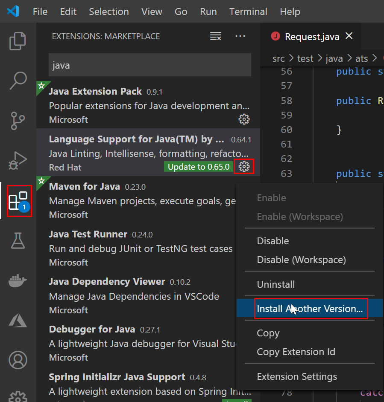Click the src breadcrumb segment
The image size is (384, 402).
(278, 59)
